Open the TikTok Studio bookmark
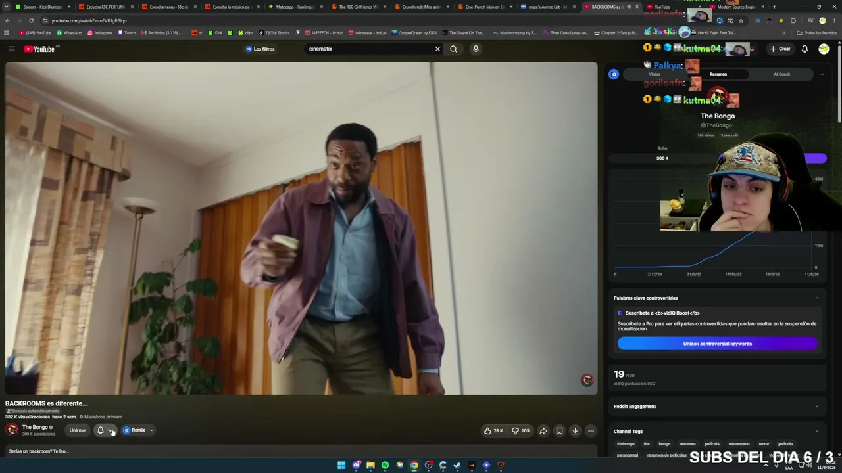842x473 pixels. click(x=274, y=33)
